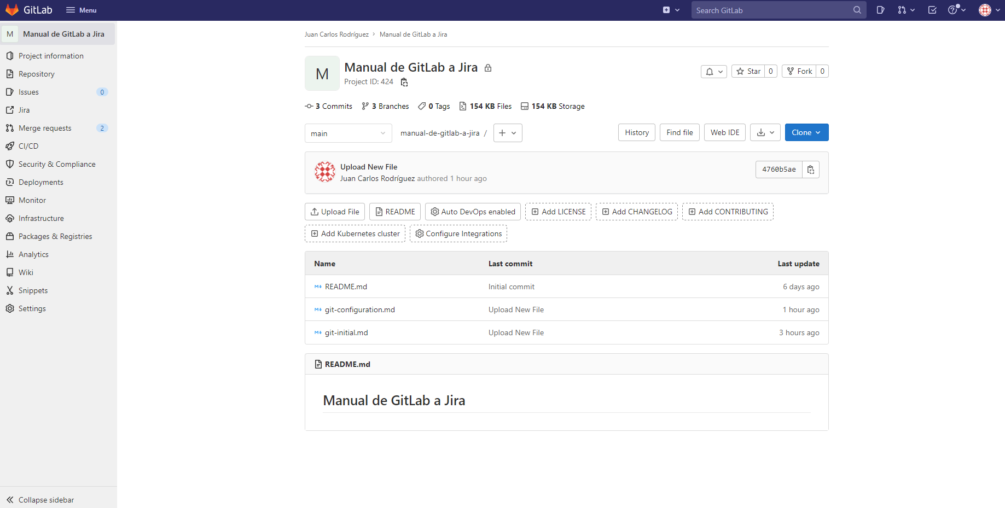
Task: Click commit author avatar
Action: point(325,172)
